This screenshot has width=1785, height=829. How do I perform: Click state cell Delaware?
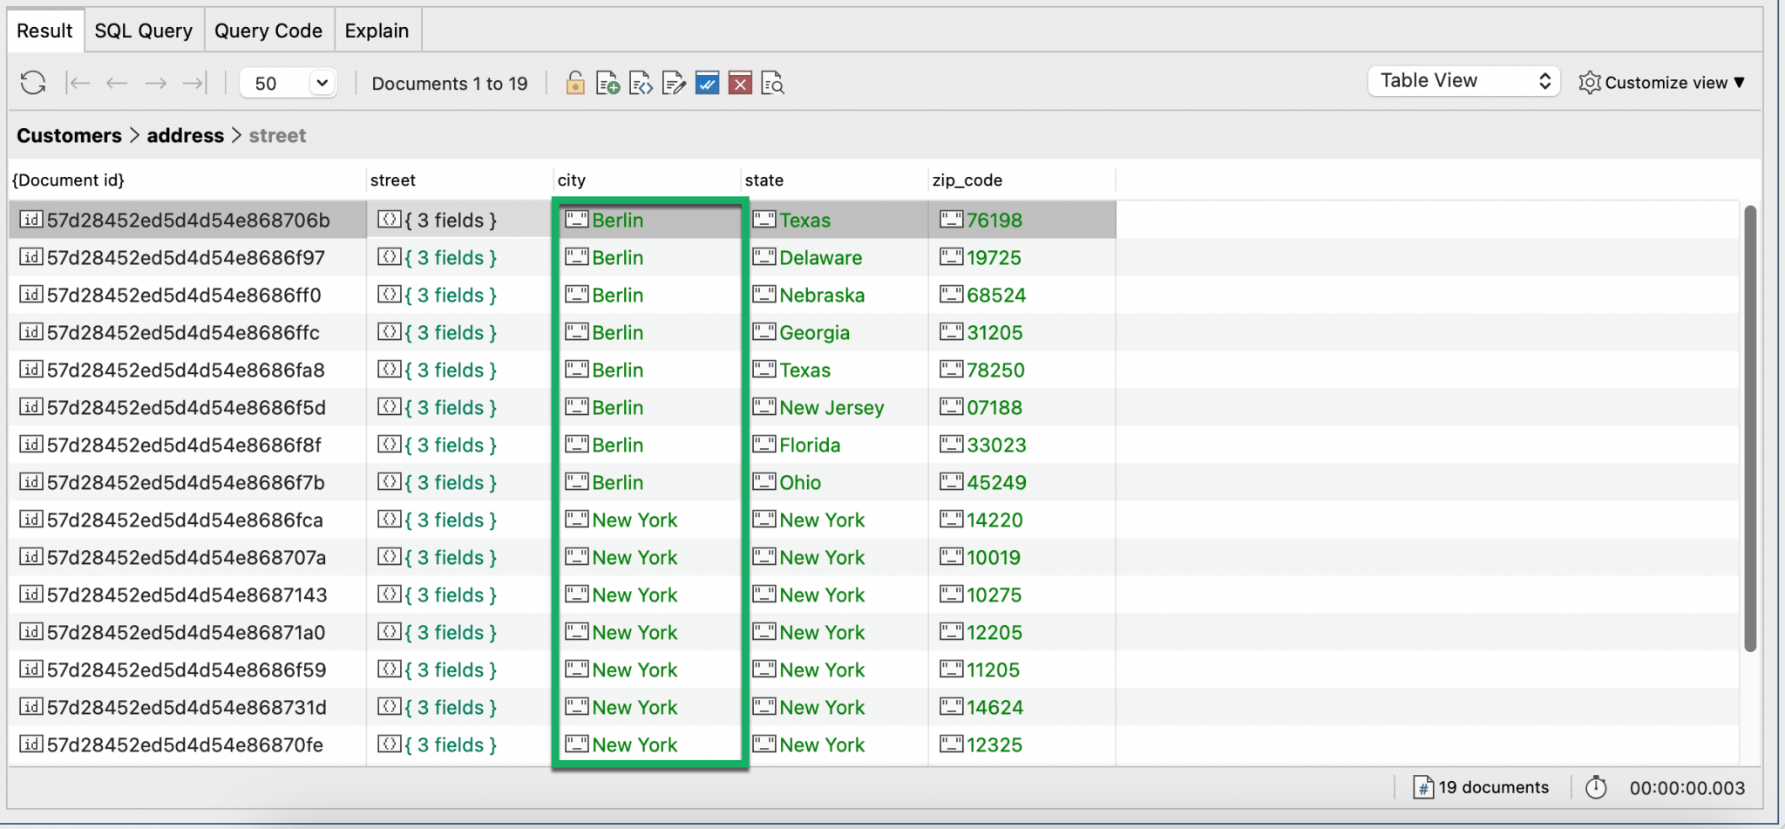pyautogui.click(x=835, y=257)
